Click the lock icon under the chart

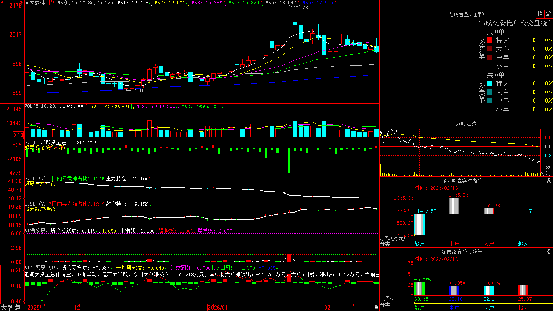tap(376, 307)
